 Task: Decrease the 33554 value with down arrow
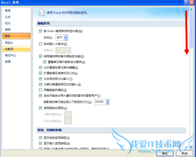(x=107, y=103)
